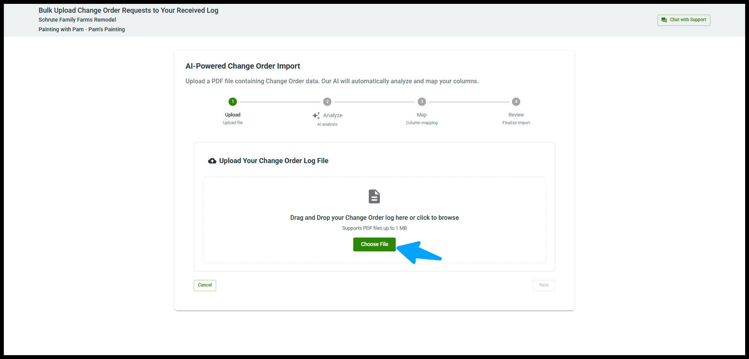Click the drag and drop text to browse

click(x=374, y=218)
